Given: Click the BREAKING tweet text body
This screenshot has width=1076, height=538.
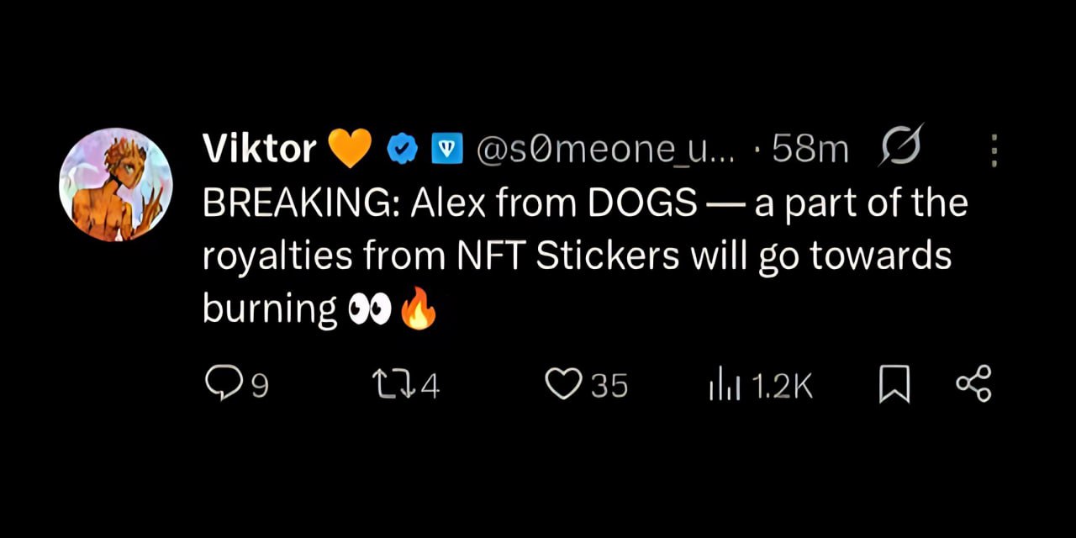Looking at the screenshot, I should pos(580,256).
